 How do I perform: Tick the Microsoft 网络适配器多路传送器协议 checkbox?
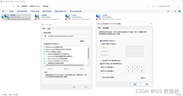click(45, 56)
